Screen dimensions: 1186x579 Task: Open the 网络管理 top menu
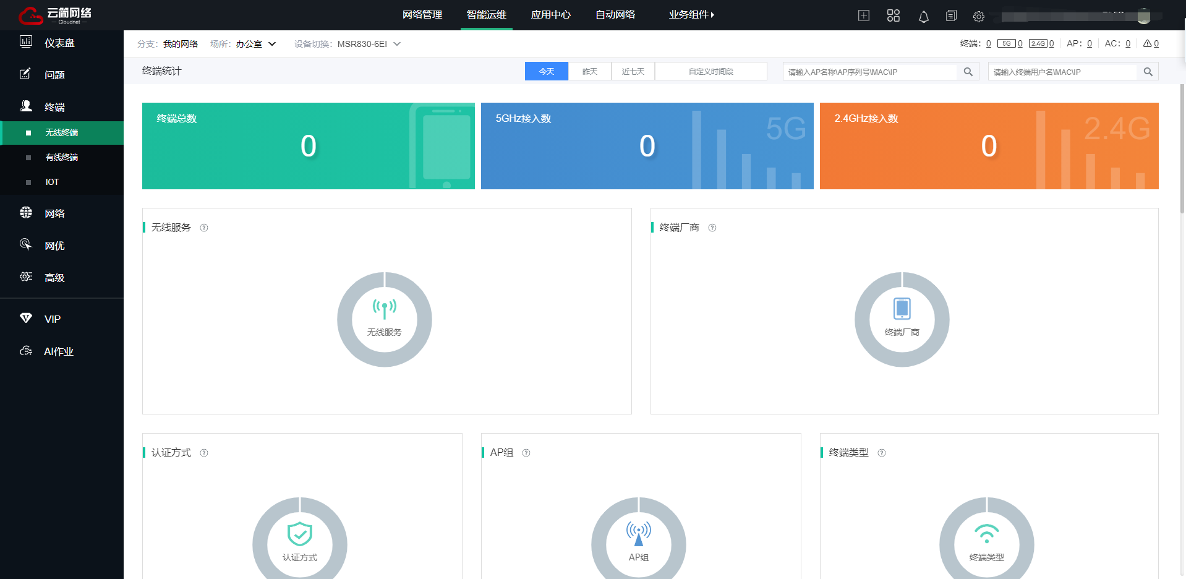click(x=422, y=14)
